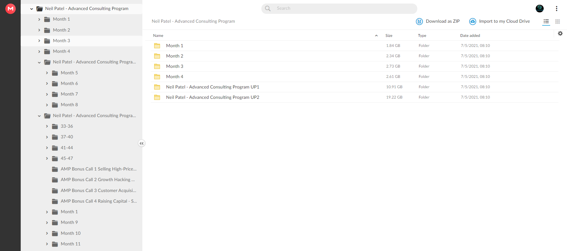Viewport: 567px width, 251px height.
Task: Open Month 1 row in file list
Action: tap(354, 46)
